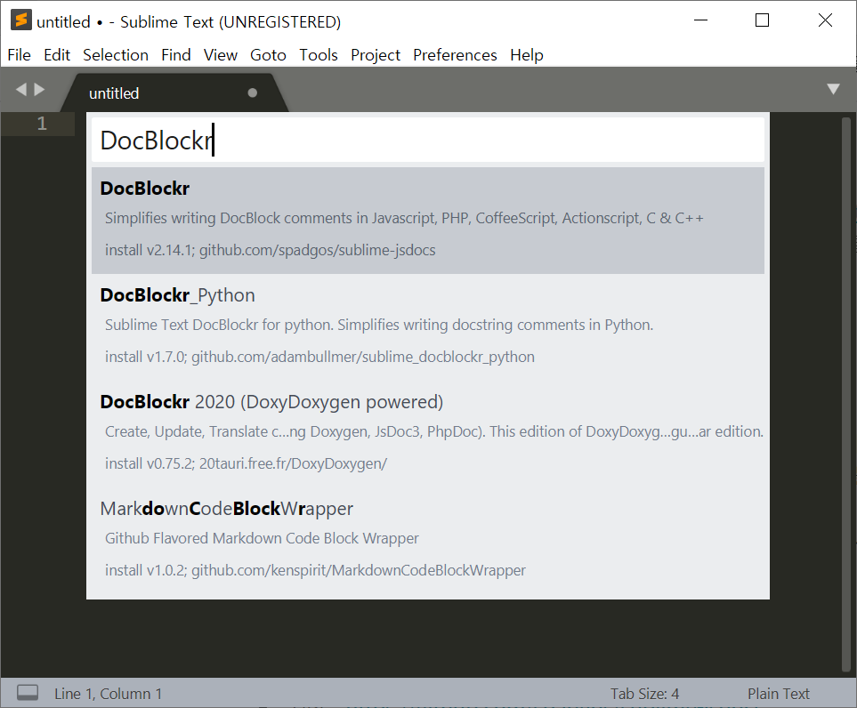Click Line 1, Column 1 status text
This screenshot has width=857, height=708.
click(x=109, y=693)
